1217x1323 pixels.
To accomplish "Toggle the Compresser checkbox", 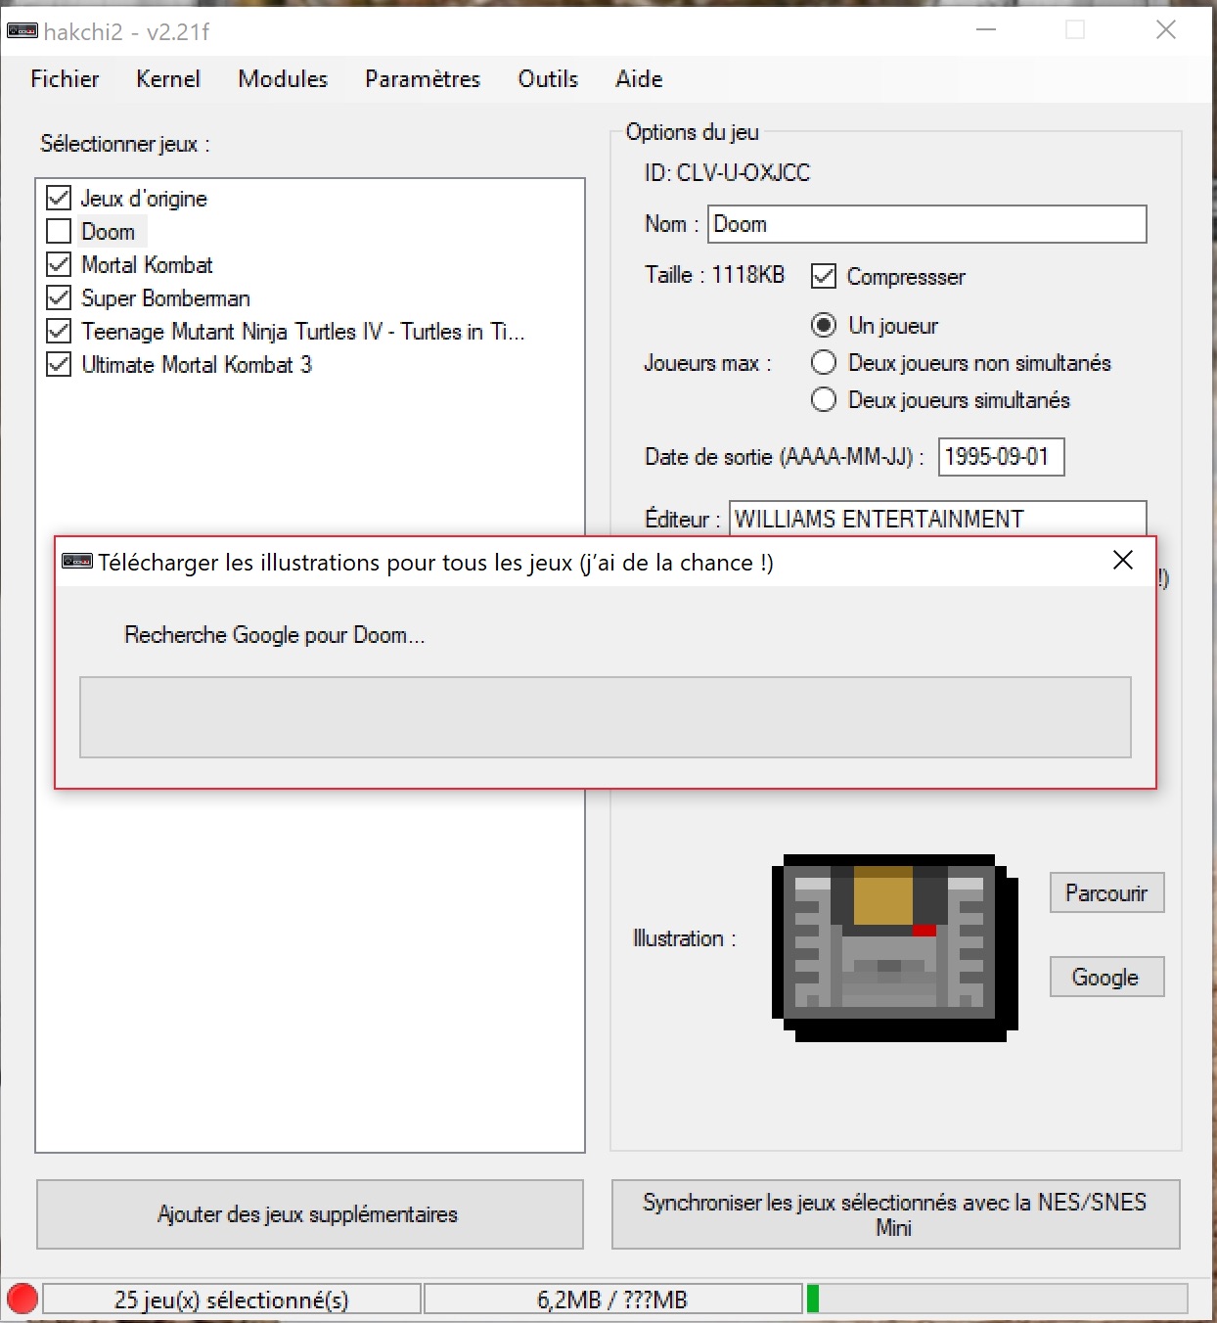I will pyautogui.click(x=824, y=277).
